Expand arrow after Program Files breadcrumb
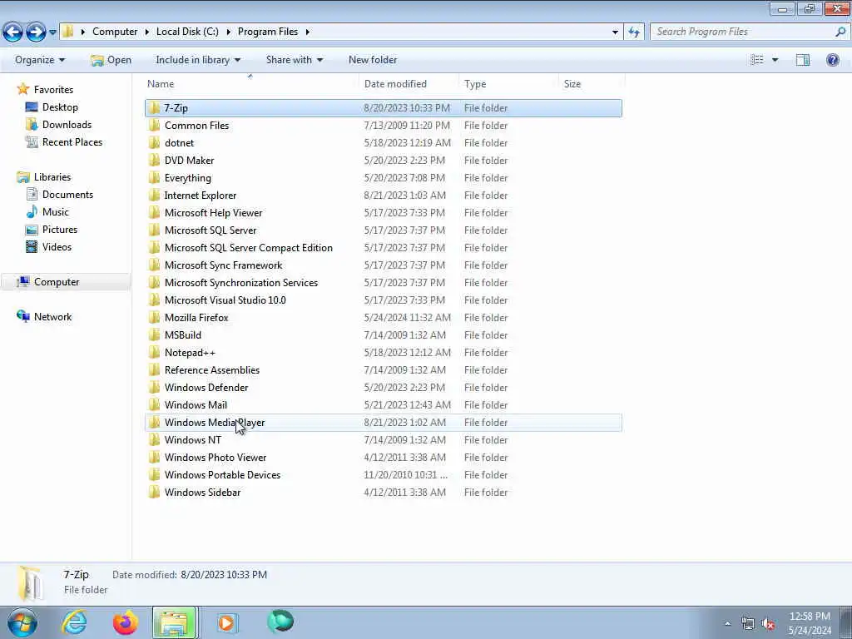852x639 pixels. tap(308, 32)
